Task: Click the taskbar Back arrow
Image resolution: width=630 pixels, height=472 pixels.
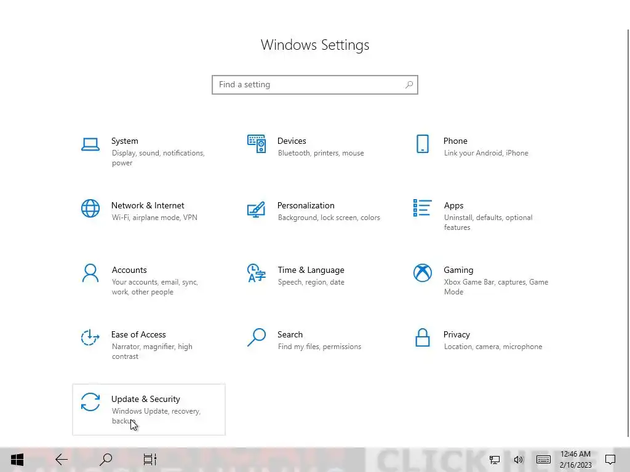Action: pyautogui.click(x=62, y=460)
